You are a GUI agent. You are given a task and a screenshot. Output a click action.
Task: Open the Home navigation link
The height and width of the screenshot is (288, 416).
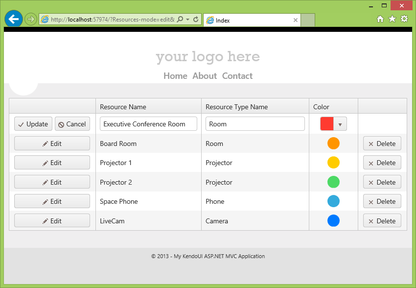click(175, 76)
